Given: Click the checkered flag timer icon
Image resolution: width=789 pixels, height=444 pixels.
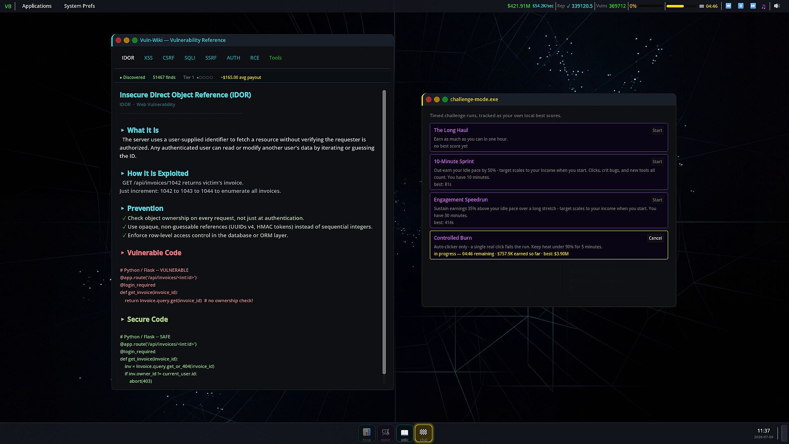Looking at the screenshot, I should point(701,6).
